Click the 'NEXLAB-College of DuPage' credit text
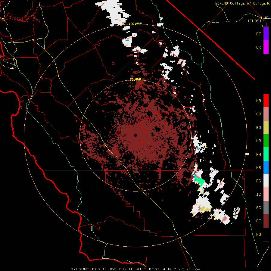This screenshot has width=271, height=271. tap(241, 3)
